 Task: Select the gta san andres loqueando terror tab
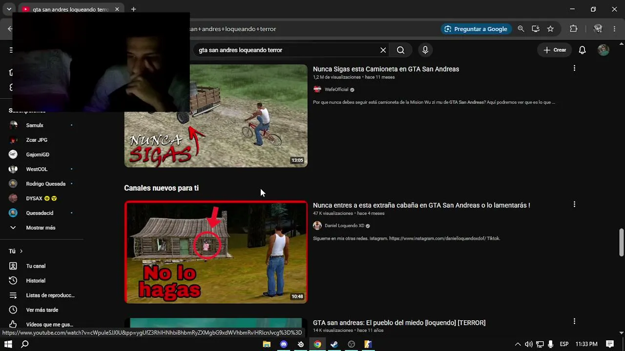(70, 9)
